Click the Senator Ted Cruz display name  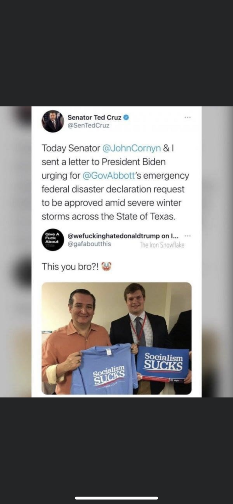point(94,117)
